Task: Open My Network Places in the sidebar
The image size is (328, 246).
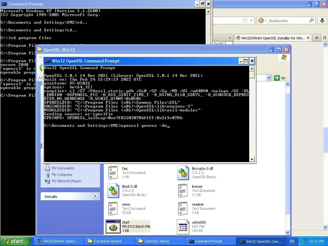Action: pyautogui.click(x=66, y=181)
